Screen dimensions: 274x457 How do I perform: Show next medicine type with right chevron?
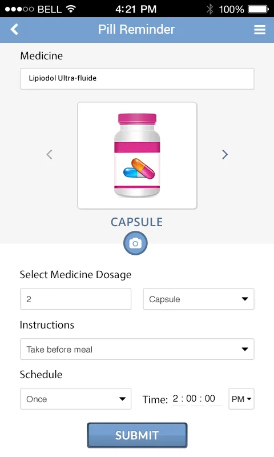(225, 154)
